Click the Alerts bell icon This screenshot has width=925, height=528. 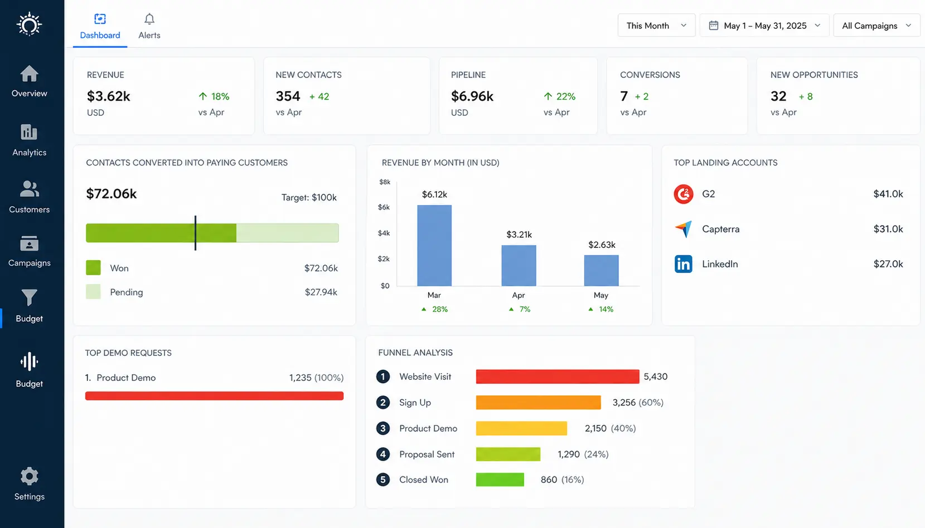[x=149, y=19]
